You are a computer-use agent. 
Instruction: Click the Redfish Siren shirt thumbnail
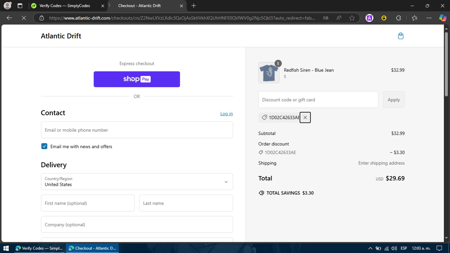coord(269,73)
